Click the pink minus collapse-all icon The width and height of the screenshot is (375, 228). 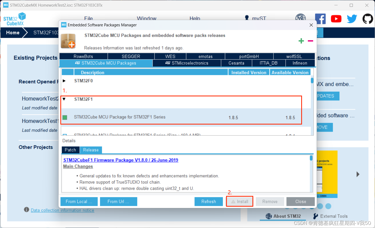click(x=310, y=41)
